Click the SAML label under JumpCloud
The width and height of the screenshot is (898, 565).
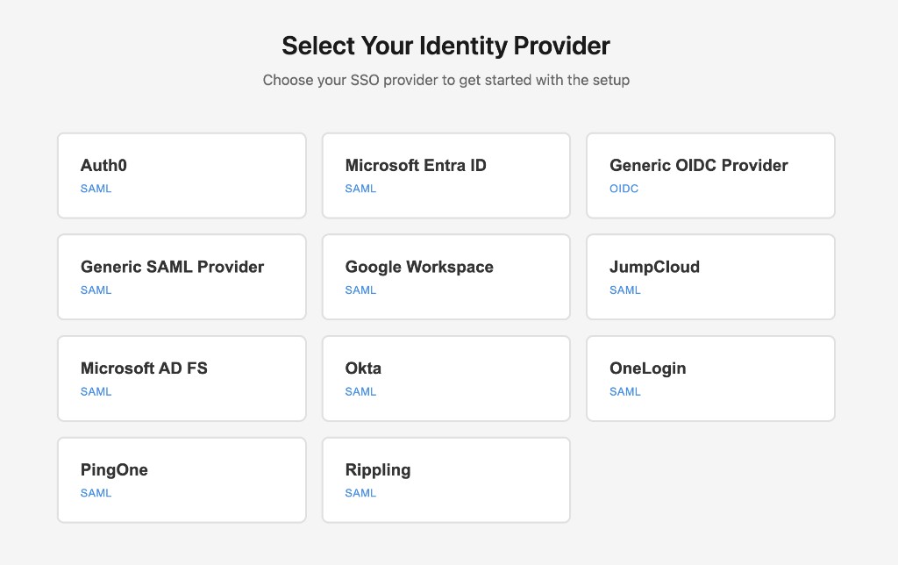click(624, 290)
